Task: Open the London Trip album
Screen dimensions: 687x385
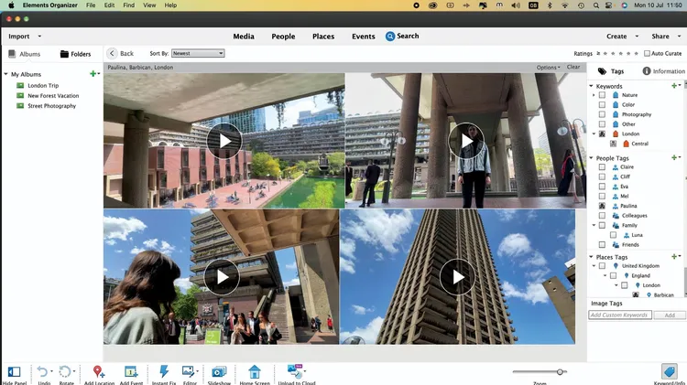Action: click(x=43, y=85)
